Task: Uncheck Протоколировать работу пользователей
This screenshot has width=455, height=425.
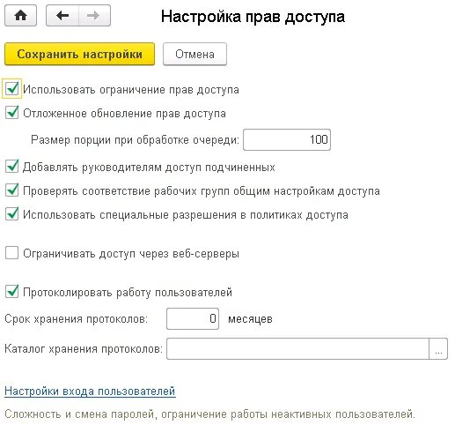Action: point(11,292)
